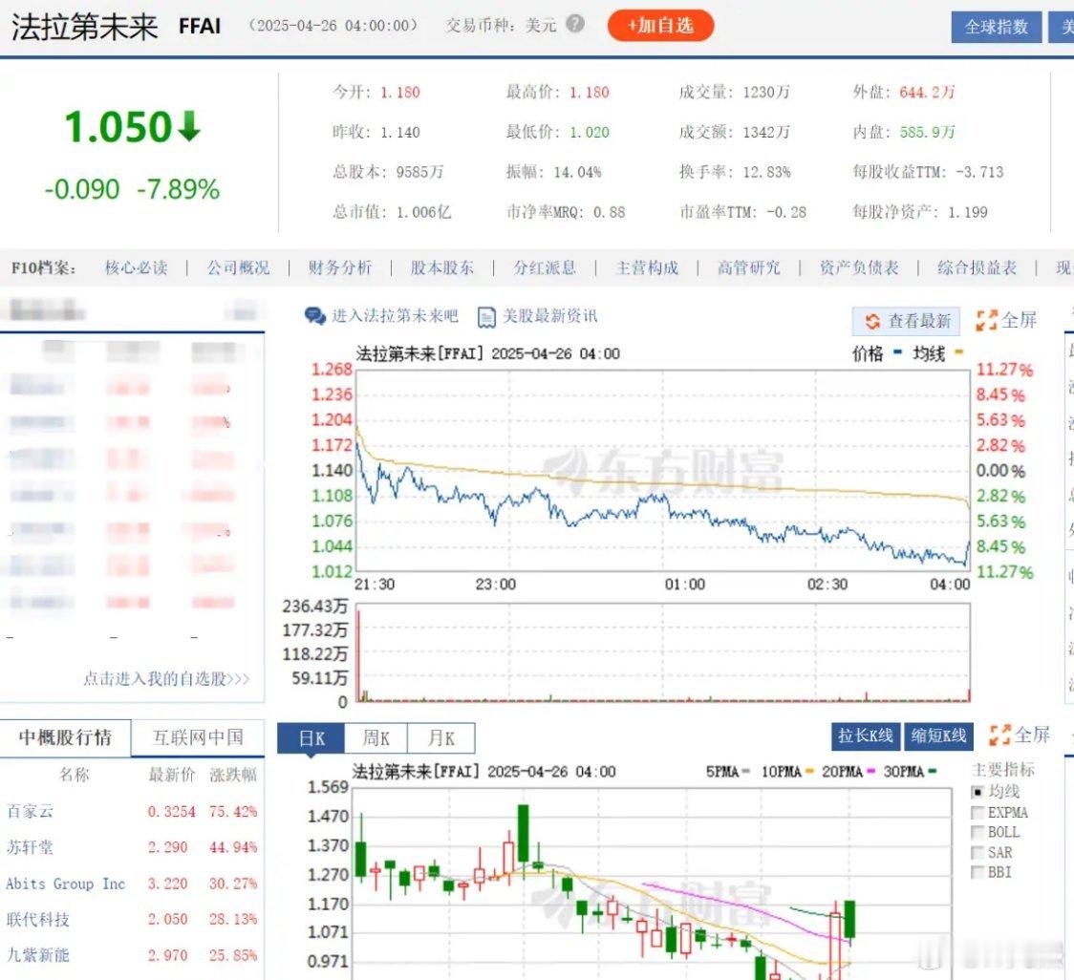Click the 最新价 column header
Image resolution: width=1074 pixels, height=980 pixels.
(172, 775)
